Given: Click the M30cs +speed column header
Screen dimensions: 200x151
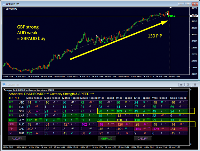Looking at the screenshot, I should pos(89,98).
